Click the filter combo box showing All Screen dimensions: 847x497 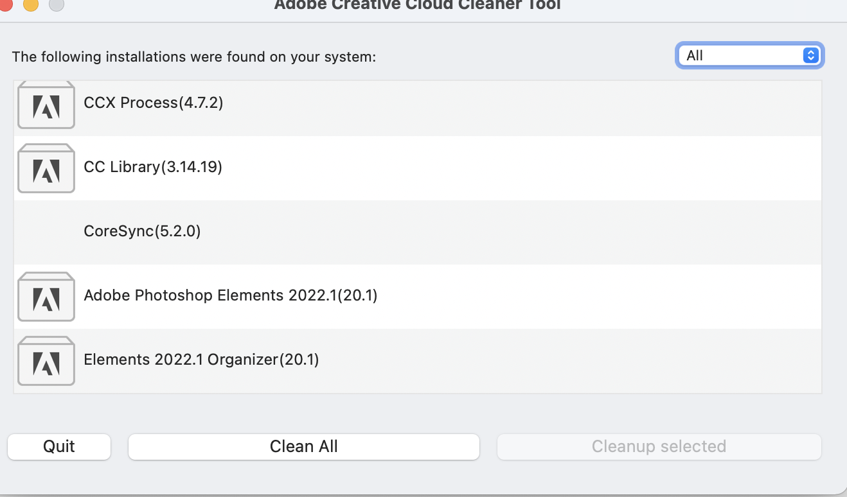[749, 56]
